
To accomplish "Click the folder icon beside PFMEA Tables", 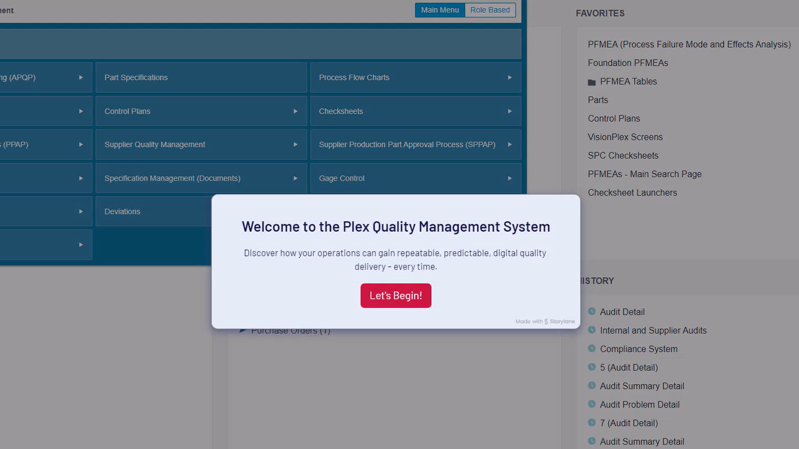I will tap(592, 82).
